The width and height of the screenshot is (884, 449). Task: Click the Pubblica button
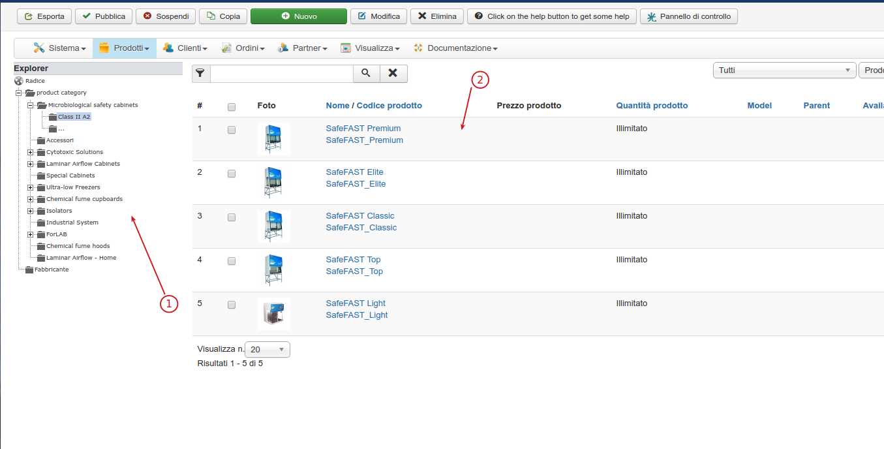click(104, 16)
